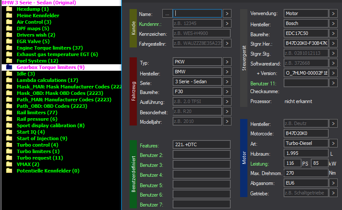Open the Besonderheit arrow dropdown
The width and height of the screenshot is (342, 210).
tap(227, 111)
